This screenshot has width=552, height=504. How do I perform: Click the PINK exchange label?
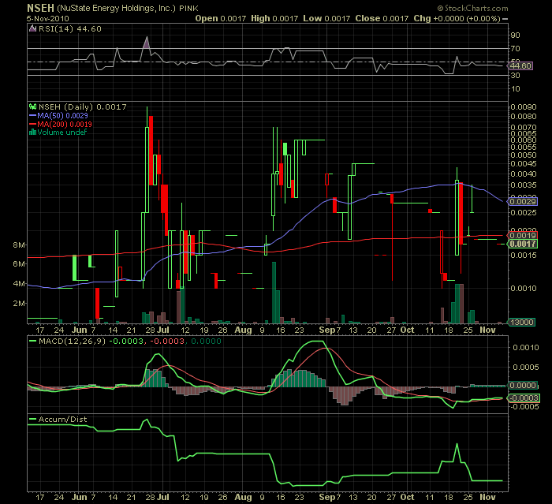tap(188, 9)
